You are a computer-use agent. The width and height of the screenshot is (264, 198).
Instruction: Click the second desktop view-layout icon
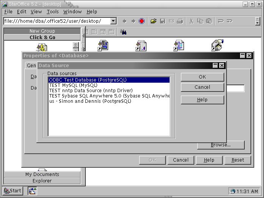pos(94,31)
